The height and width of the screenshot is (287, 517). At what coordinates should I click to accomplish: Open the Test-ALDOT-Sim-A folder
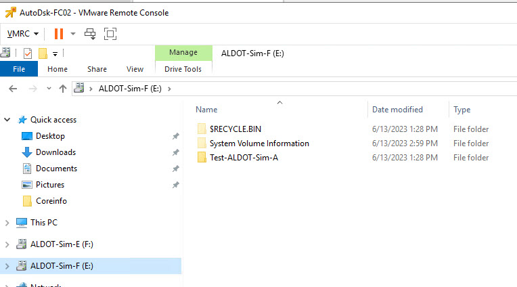click(244, 158)
